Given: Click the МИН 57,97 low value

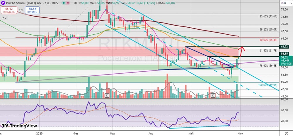Looking at the screenshot, I should [113, 3].
